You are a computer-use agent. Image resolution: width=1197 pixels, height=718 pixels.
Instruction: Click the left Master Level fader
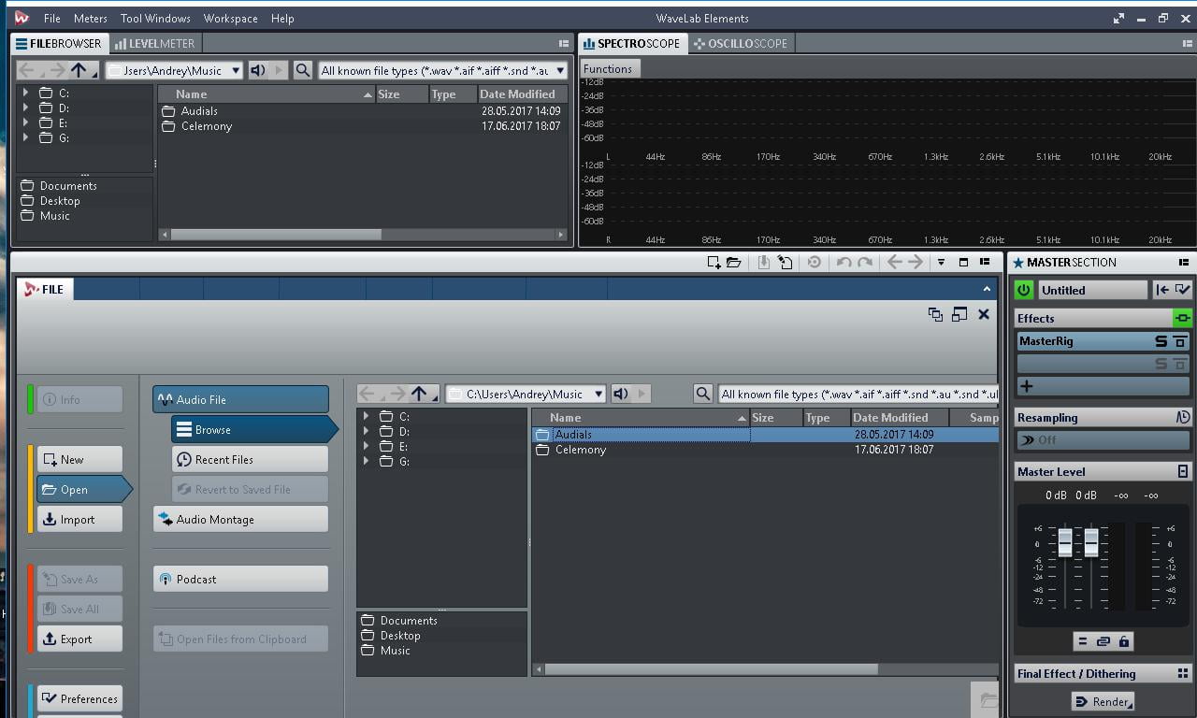pos(1065,542)
